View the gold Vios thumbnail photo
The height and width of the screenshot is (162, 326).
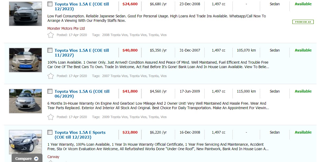pos(25,60)
